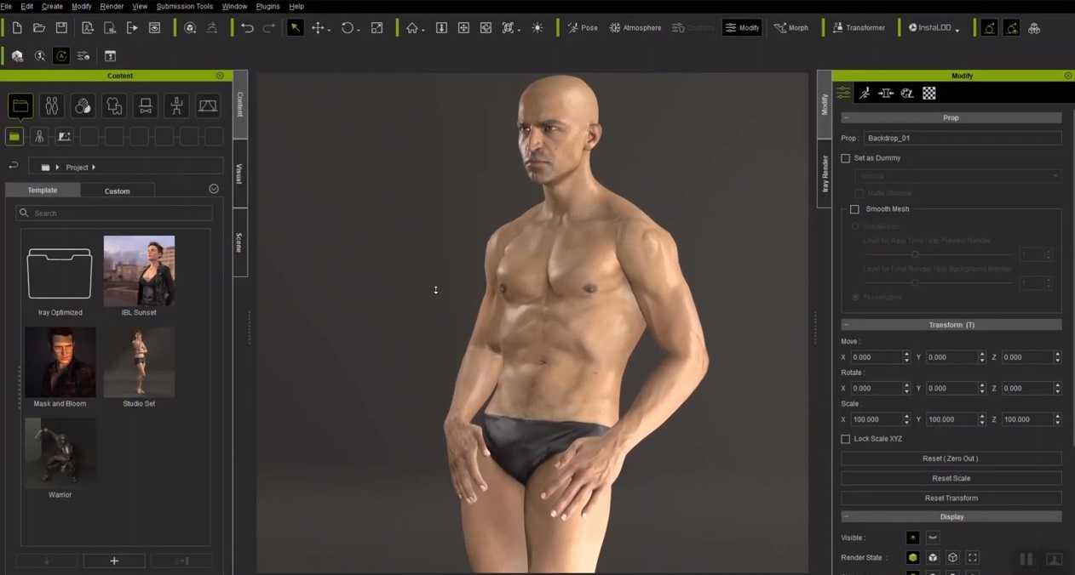The width and height of the screenshot is (1075, 575).
Task: Switch to the Template tab
Action: click(x=43, y=191)
